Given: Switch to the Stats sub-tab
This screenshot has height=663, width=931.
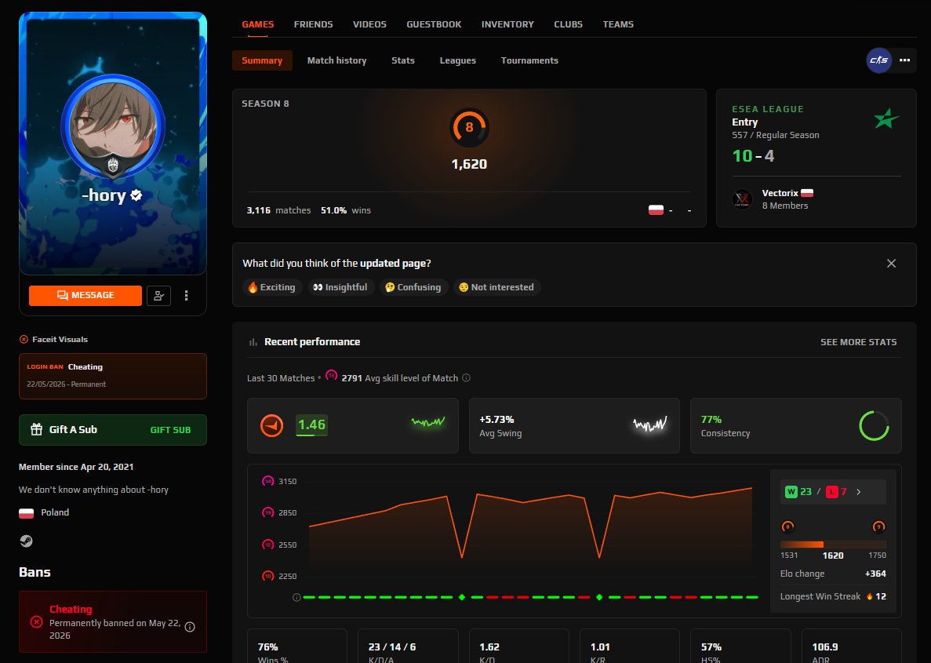Looking at the screenshot, I should tap(402, 60).
